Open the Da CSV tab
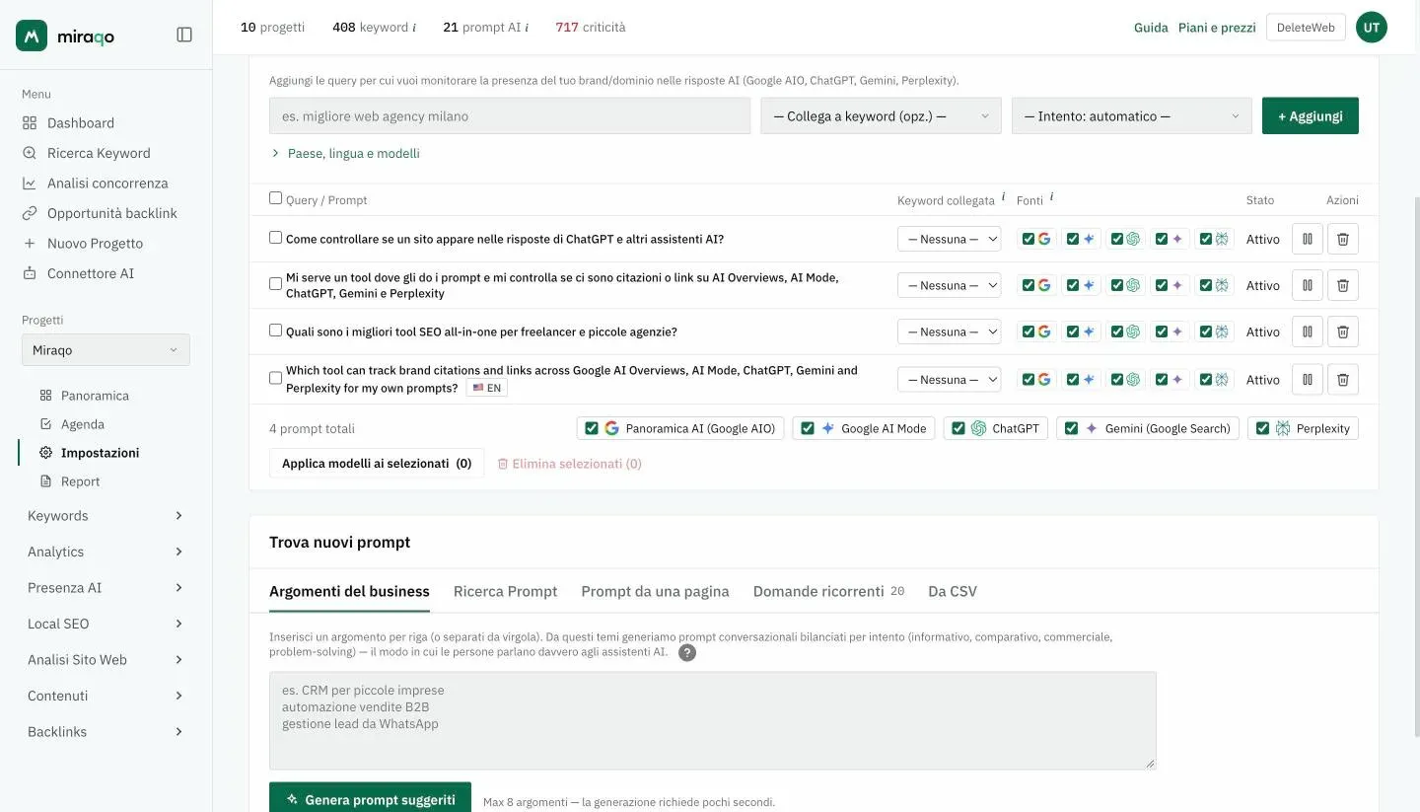This screenshot has height=812, width=1420. [953, 592]
